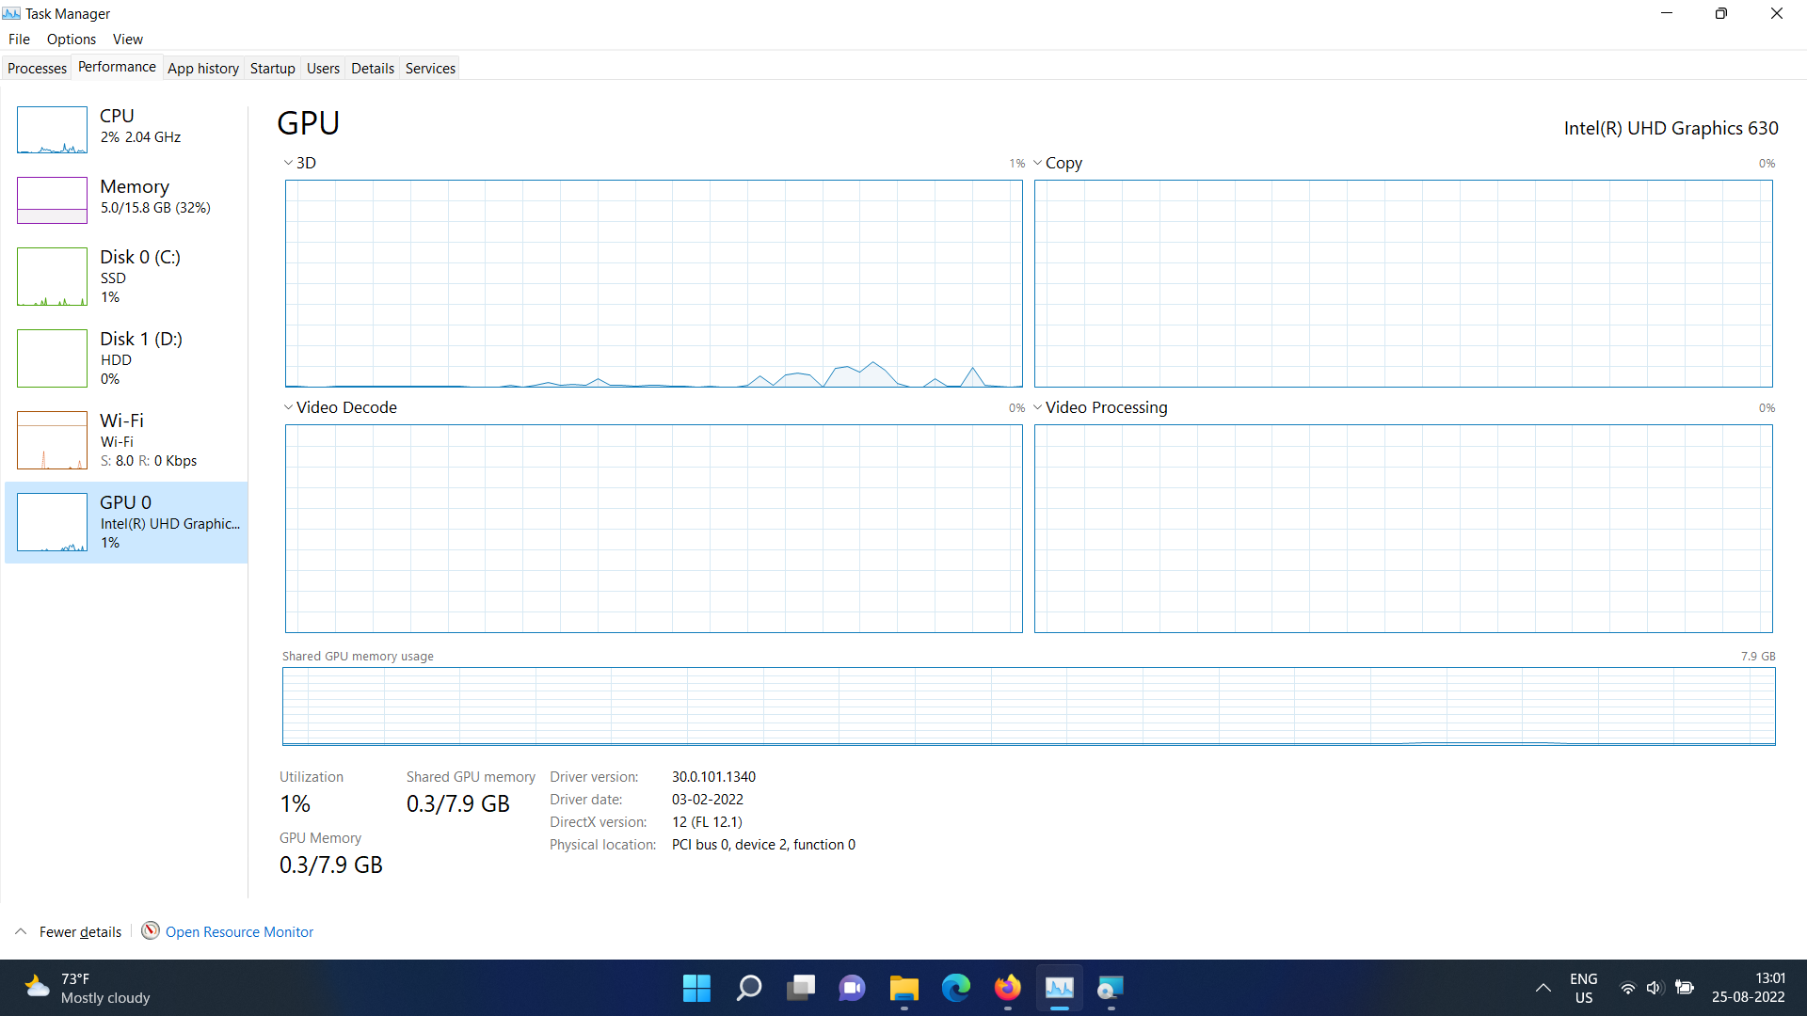Open the volume control in system tray

click(1655, 988)
